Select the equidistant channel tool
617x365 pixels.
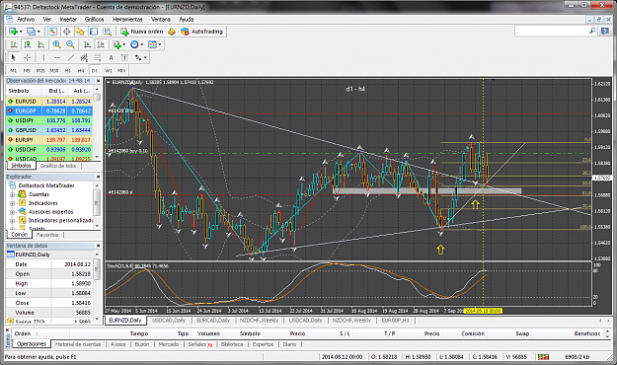click(x=84, y=57)
